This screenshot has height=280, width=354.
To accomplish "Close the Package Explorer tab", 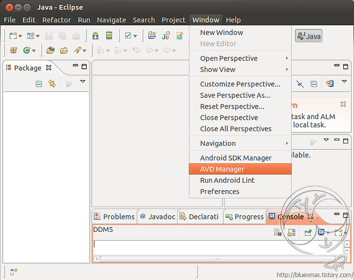I will (49, 67).
